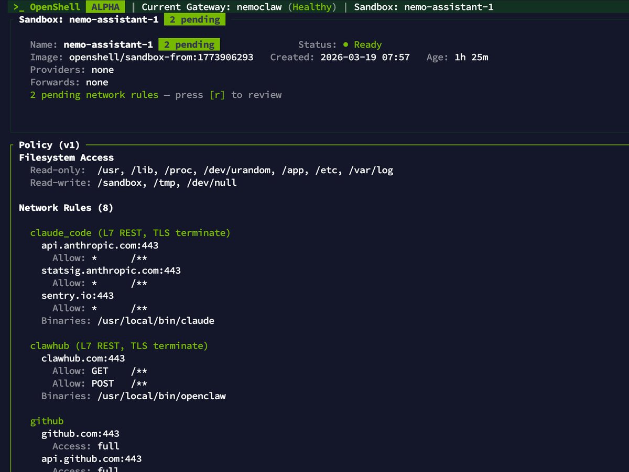
Task: Click the clawhub.com:443 endpoint
Action: coord(83,358)
